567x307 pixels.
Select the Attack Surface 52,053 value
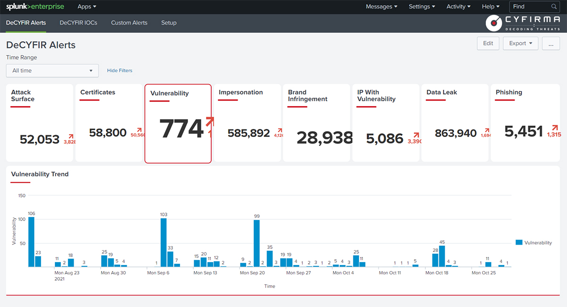coord(40,139)
